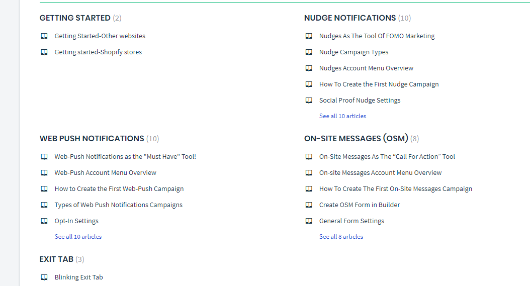Image resolution: width=530 pixels, height=286 pixels.
Task: Open How to Create the First Web-Push Campaign
Action: (x=119, y=188)
